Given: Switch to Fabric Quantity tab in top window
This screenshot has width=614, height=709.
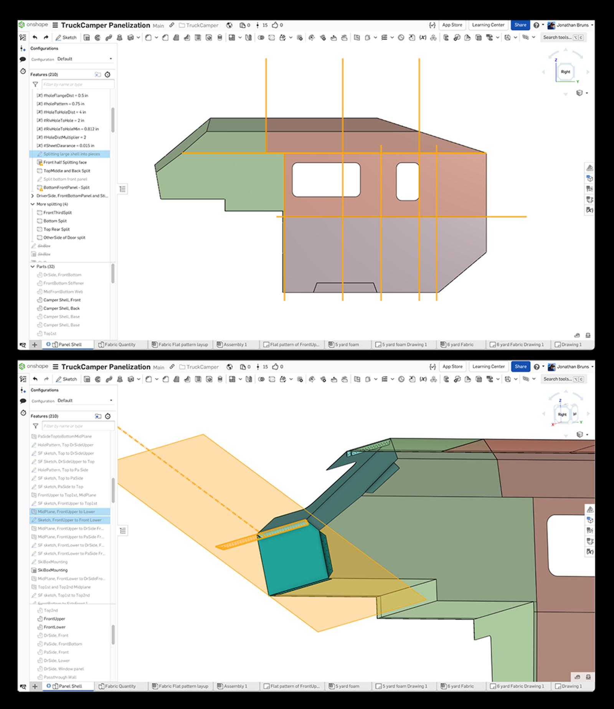Looking at the screenshot, I should 120,345.
